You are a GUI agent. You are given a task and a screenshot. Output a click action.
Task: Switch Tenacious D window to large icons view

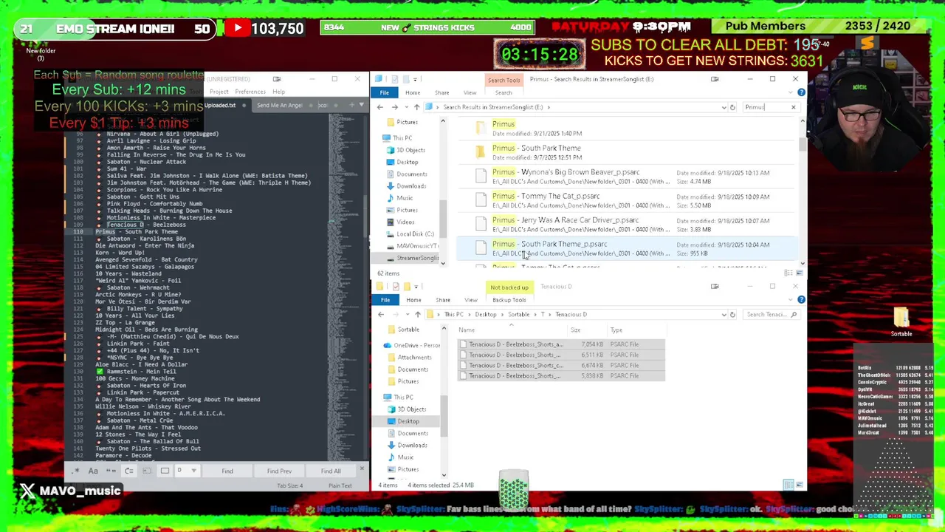(798, 485)
